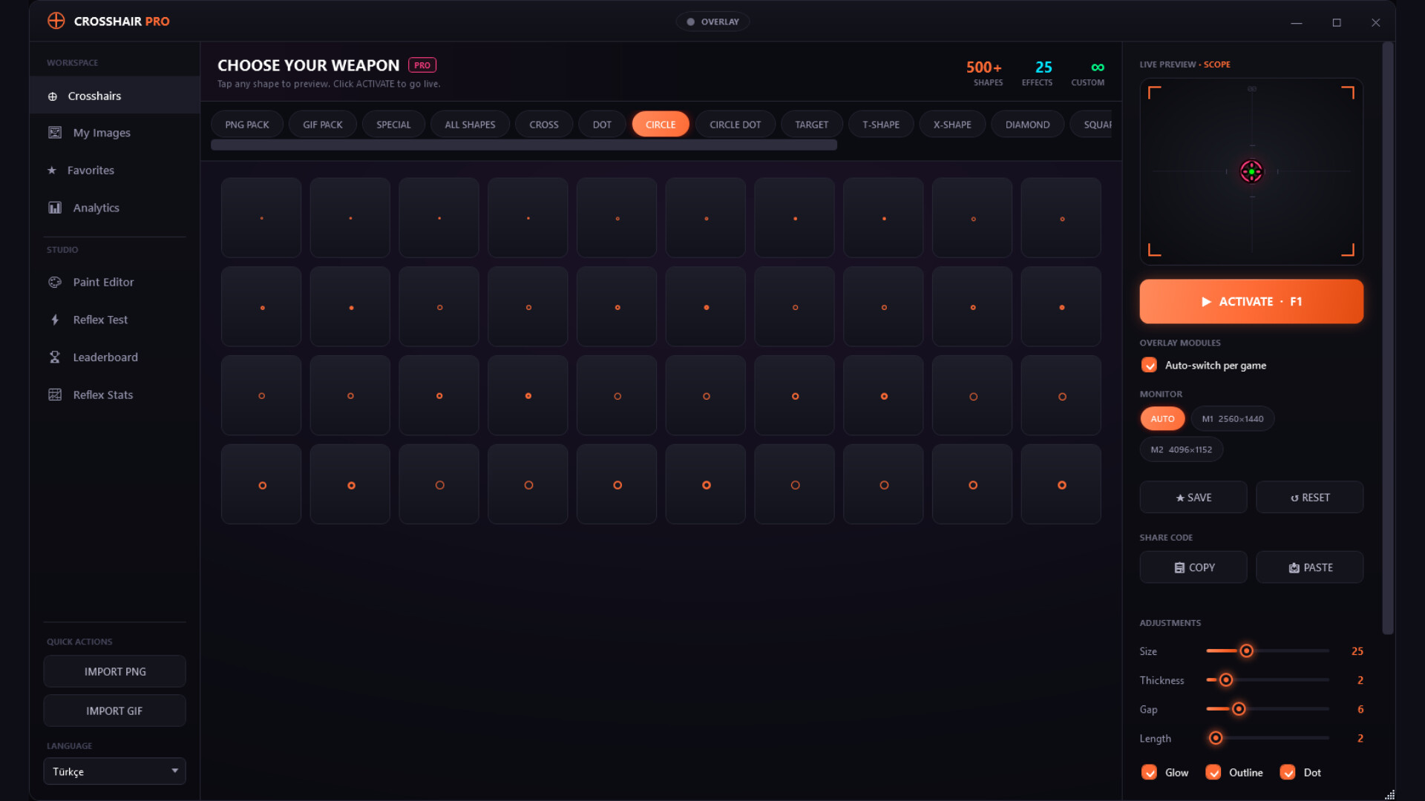Screen dimensions: 1425x801
Task: Click the Crosshair Pro logo icon
Action: click(x=56, y=21)
